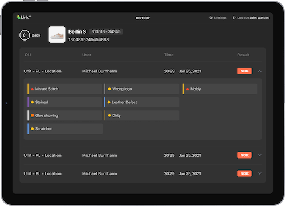The height and width of the screenshot is (206, 285).
Task: Click the Settings link
Action: point(220,18)
